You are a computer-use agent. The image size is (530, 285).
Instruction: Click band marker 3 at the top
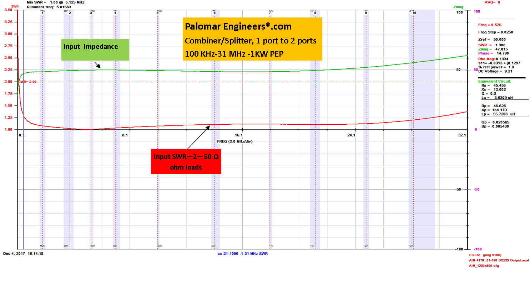[91, 12]
